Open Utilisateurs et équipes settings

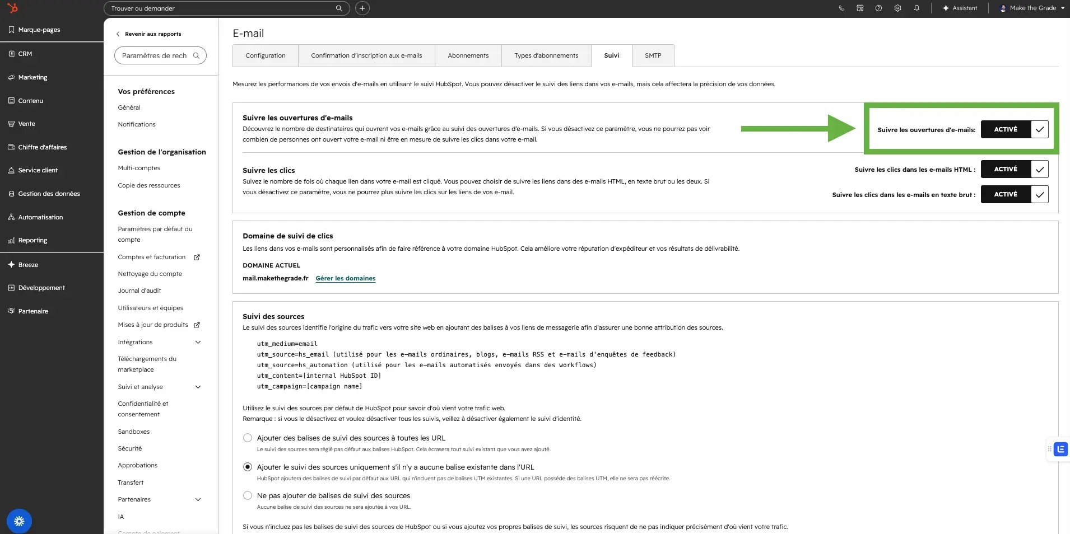click(x=151, y=308)
